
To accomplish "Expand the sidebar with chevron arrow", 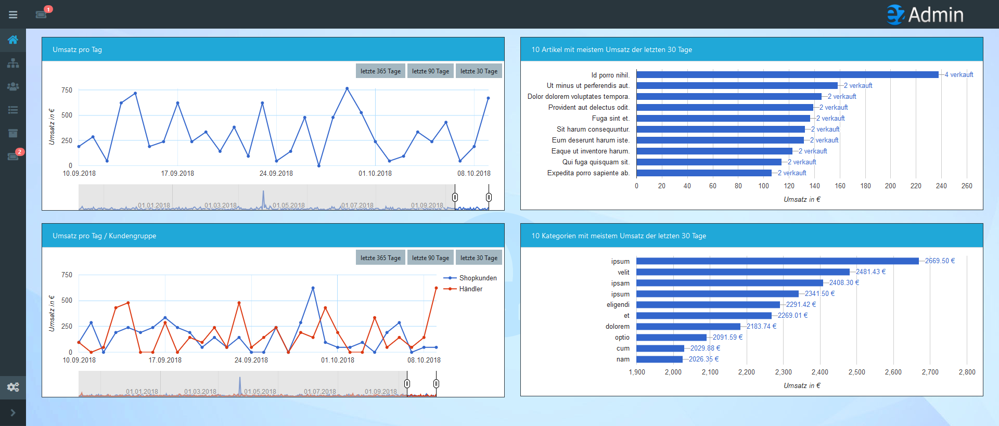I will (13, 412).
